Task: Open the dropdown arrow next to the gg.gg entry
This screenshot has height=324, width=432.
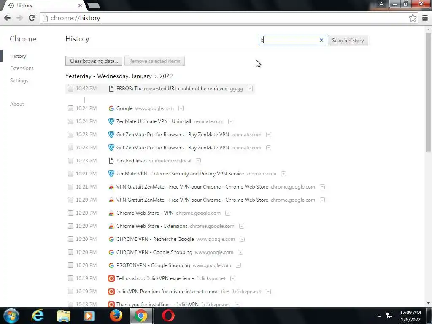Action: point(250,89)
